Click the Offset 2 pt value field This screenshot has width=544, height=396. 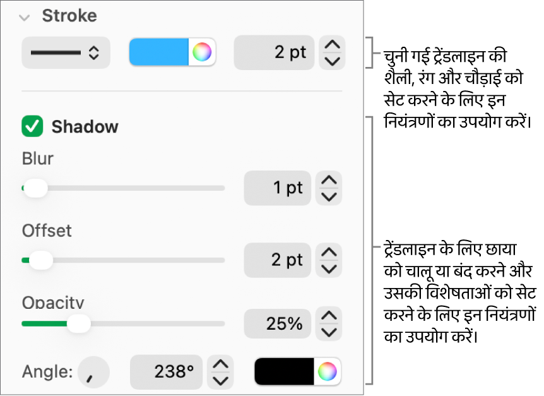pyautogui.click(x=278, y=260)
